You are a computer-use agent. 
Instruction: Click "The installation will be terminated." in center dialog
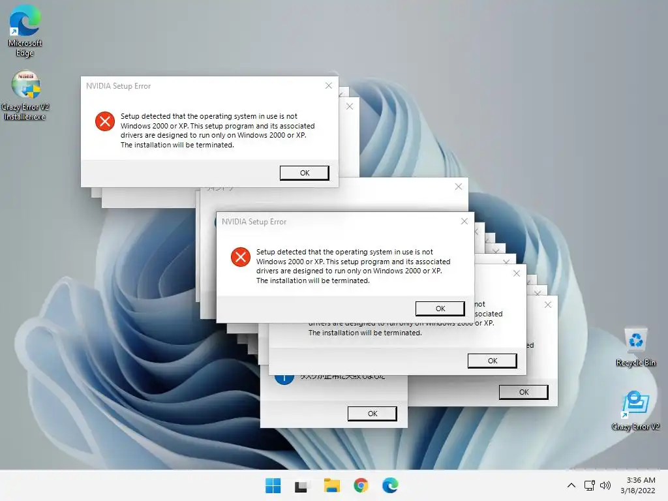pos(313,281)
